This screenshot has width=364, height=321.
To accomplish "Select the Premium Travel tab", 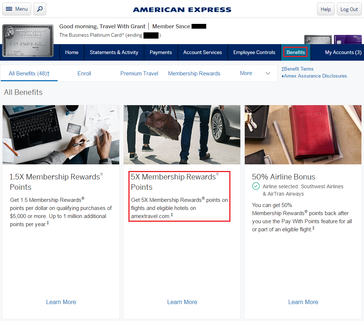I will click(139, 74).
